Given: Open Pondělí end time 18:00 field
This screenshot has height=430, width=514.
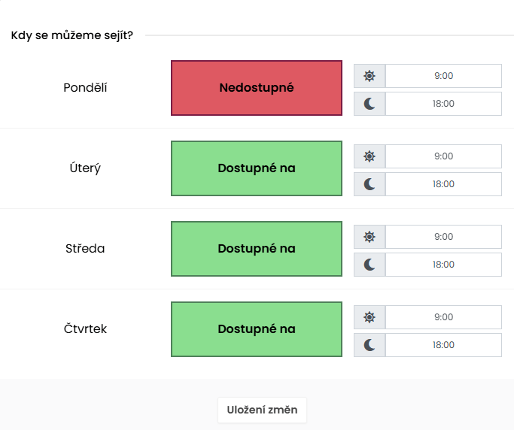Looking at the screenshot, I should [443, 104].
